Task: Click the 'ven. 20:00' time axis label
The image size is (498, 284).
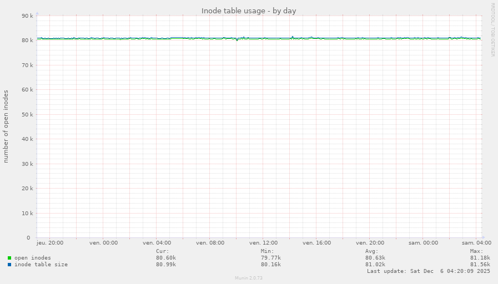Action: (x=370, y=243)
